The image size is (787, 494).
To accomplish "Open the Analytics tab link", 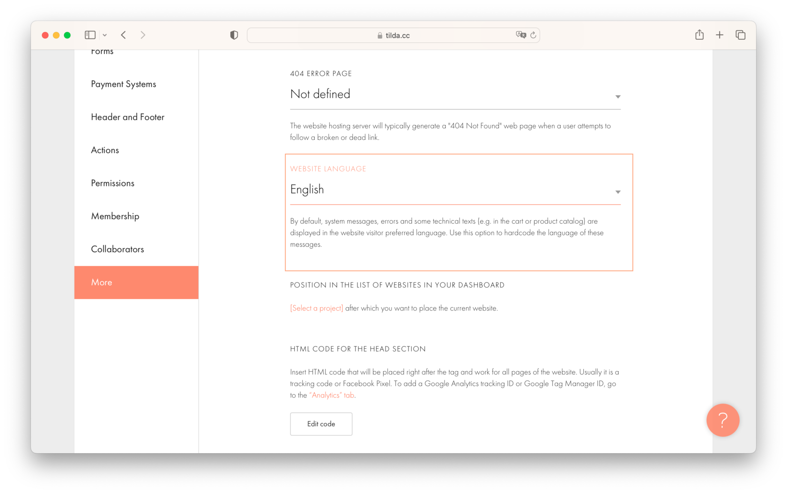I will point(331,395).
